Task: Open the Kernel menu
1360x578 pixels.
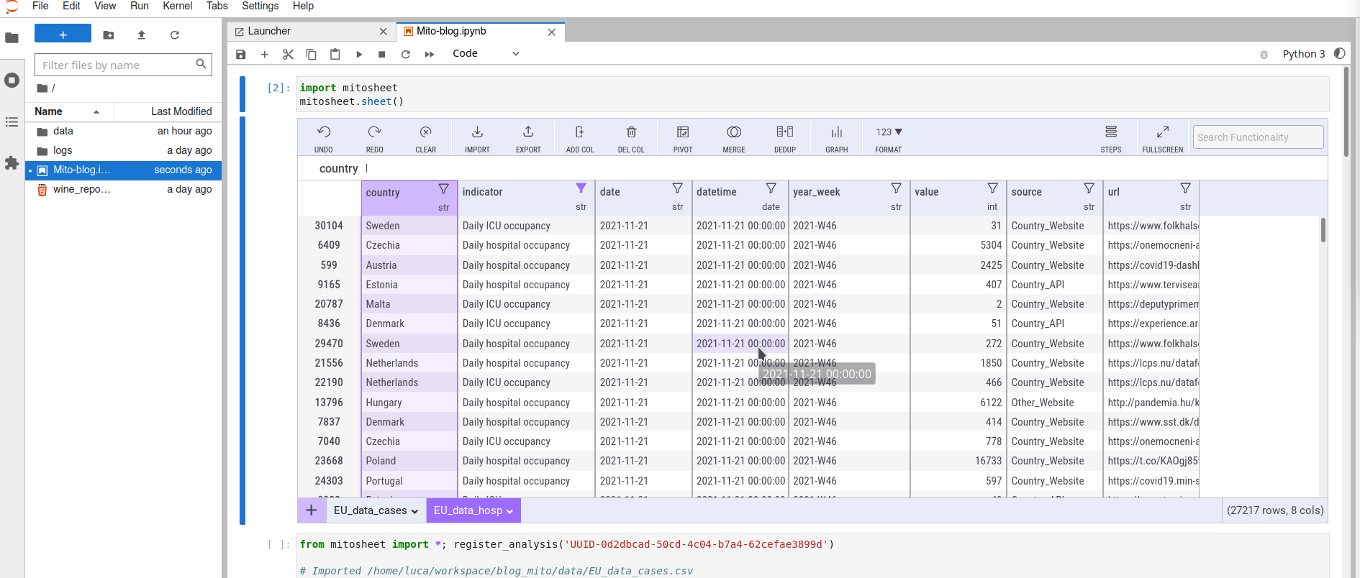Action: pyautogui.click(x=177, y=6)
